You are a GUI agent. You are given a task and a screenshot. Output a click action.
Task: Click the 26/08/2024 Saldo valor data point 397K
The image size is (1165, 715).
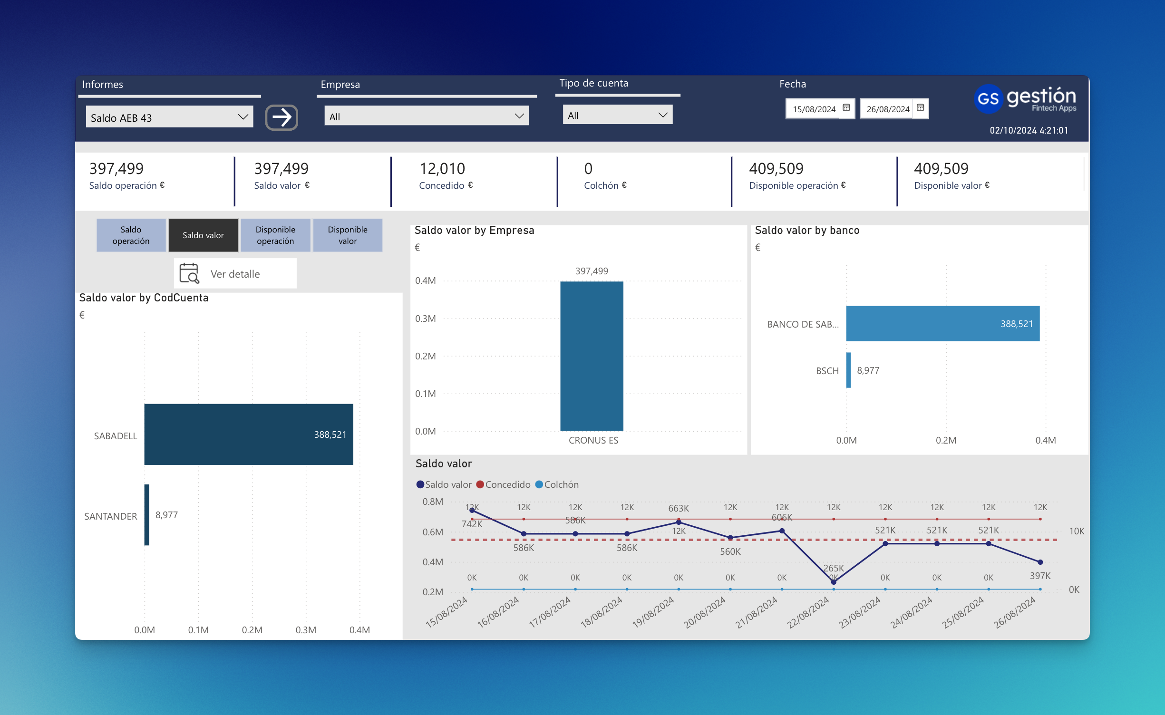(1040, 562)
